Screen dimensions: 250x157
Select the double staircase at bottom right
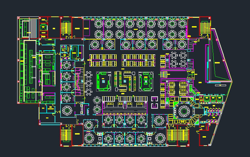tap(178, 135)
